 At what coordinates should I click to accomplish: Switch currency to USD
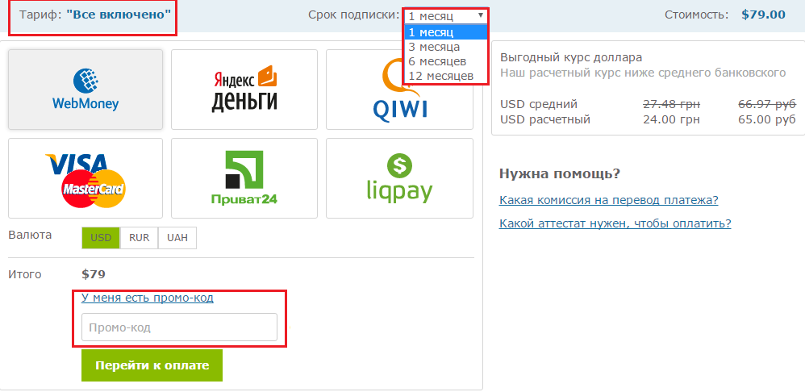(x=101, y=238)
